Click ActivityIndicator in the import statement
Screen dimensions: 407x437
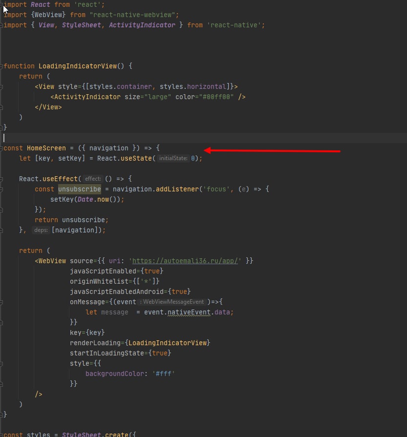click(x=142, y=25)
